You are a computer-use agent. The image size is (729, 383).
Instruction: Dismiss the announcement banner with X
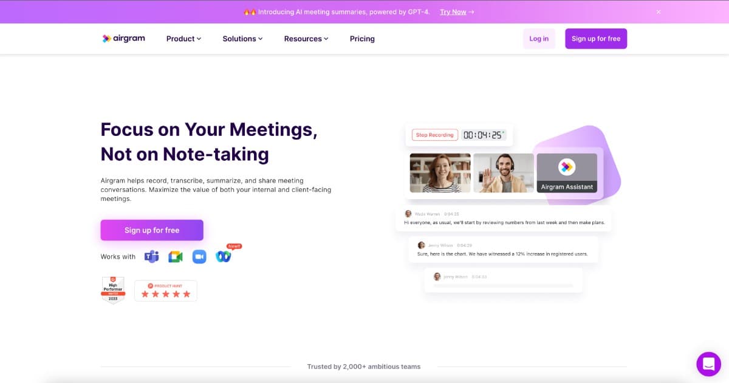[659, 12]
